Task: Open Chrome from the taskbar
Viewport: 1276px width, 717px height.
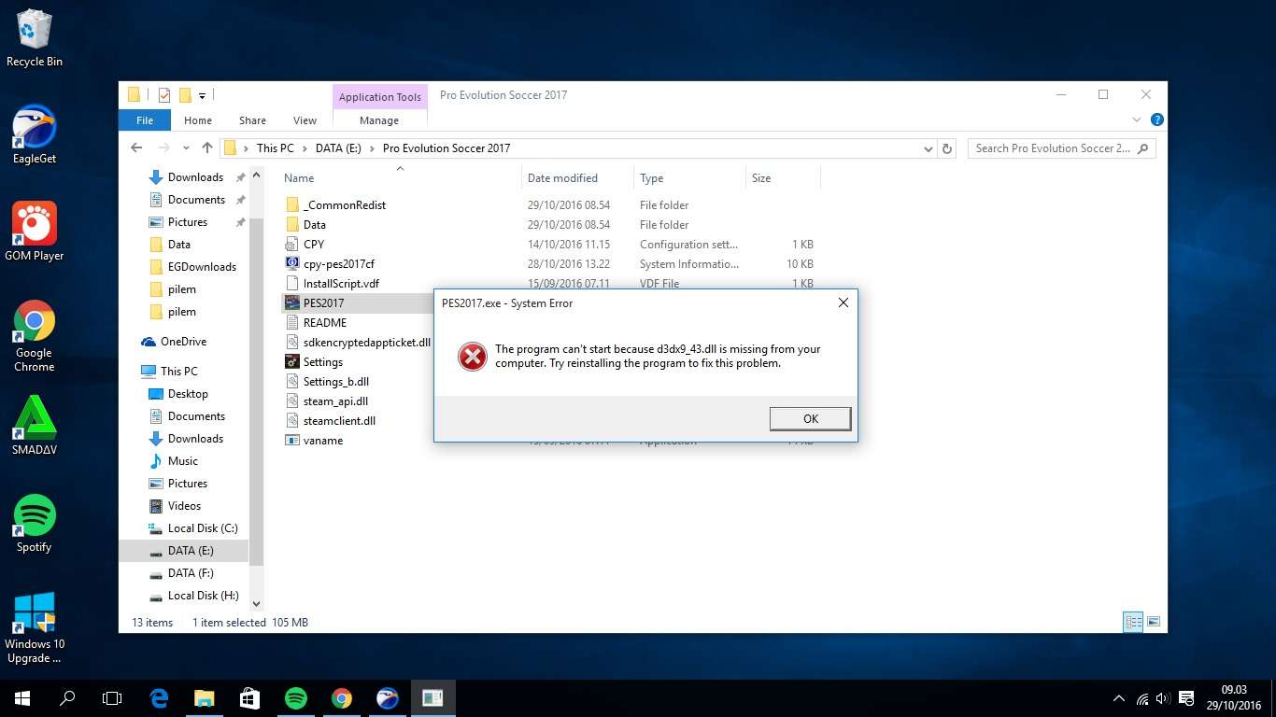Action: (x=341, y=698)
